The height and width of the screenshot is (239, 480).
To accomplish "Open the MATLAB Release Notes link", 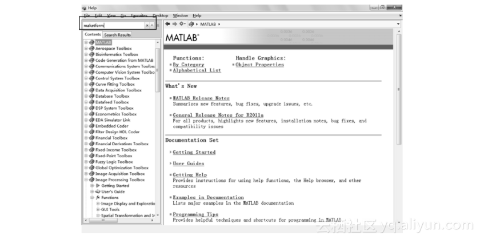I will click(x=201, y=98).
